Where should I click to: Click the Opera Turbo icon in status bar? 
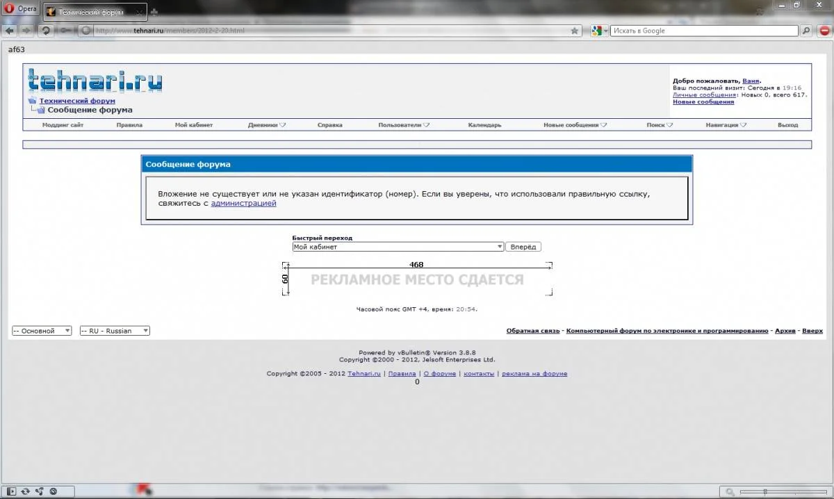(53, 491)
